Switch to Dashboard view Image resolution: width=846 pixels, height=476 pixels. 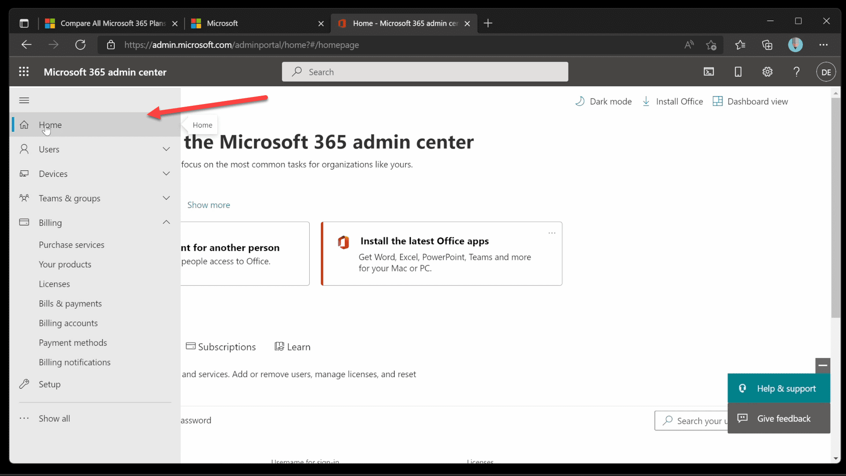(x=750, y=101)
